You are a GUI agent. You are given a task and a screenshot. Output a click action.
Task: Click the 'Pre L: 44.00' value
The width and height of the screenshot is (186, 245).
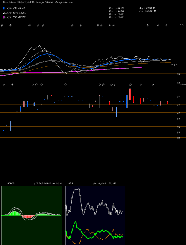[116, 14]
